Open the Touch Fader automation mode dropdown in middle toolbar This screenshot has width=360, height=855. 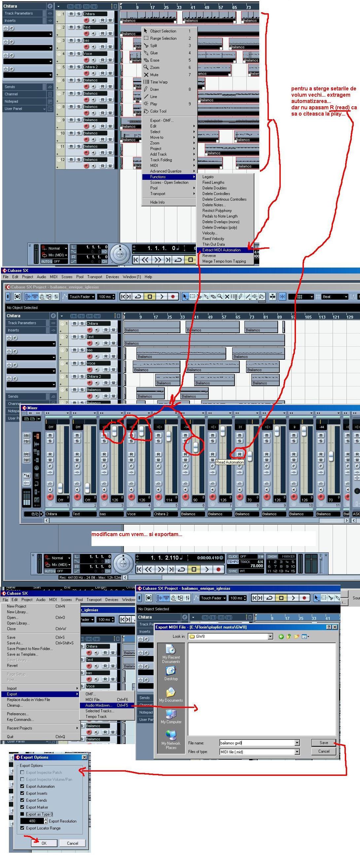[82, 297]
